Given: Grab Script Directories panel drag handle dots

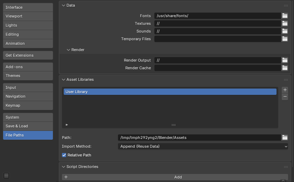Looking at the screenshot, I should click(286, 167).
